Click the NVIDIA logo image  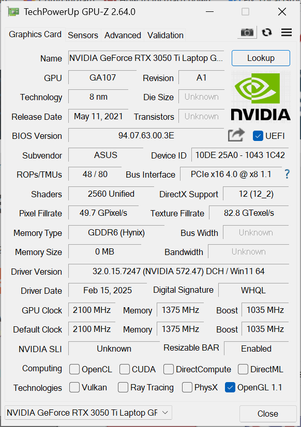(x=261, y=97)
